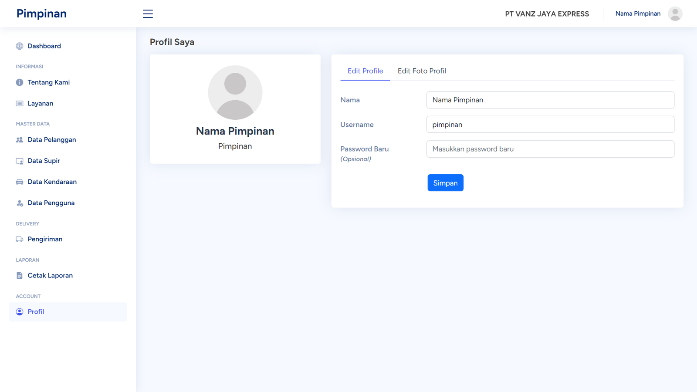Toggle the hamburger sidebar menu
The image size is (697, 392).
(148, 14)
